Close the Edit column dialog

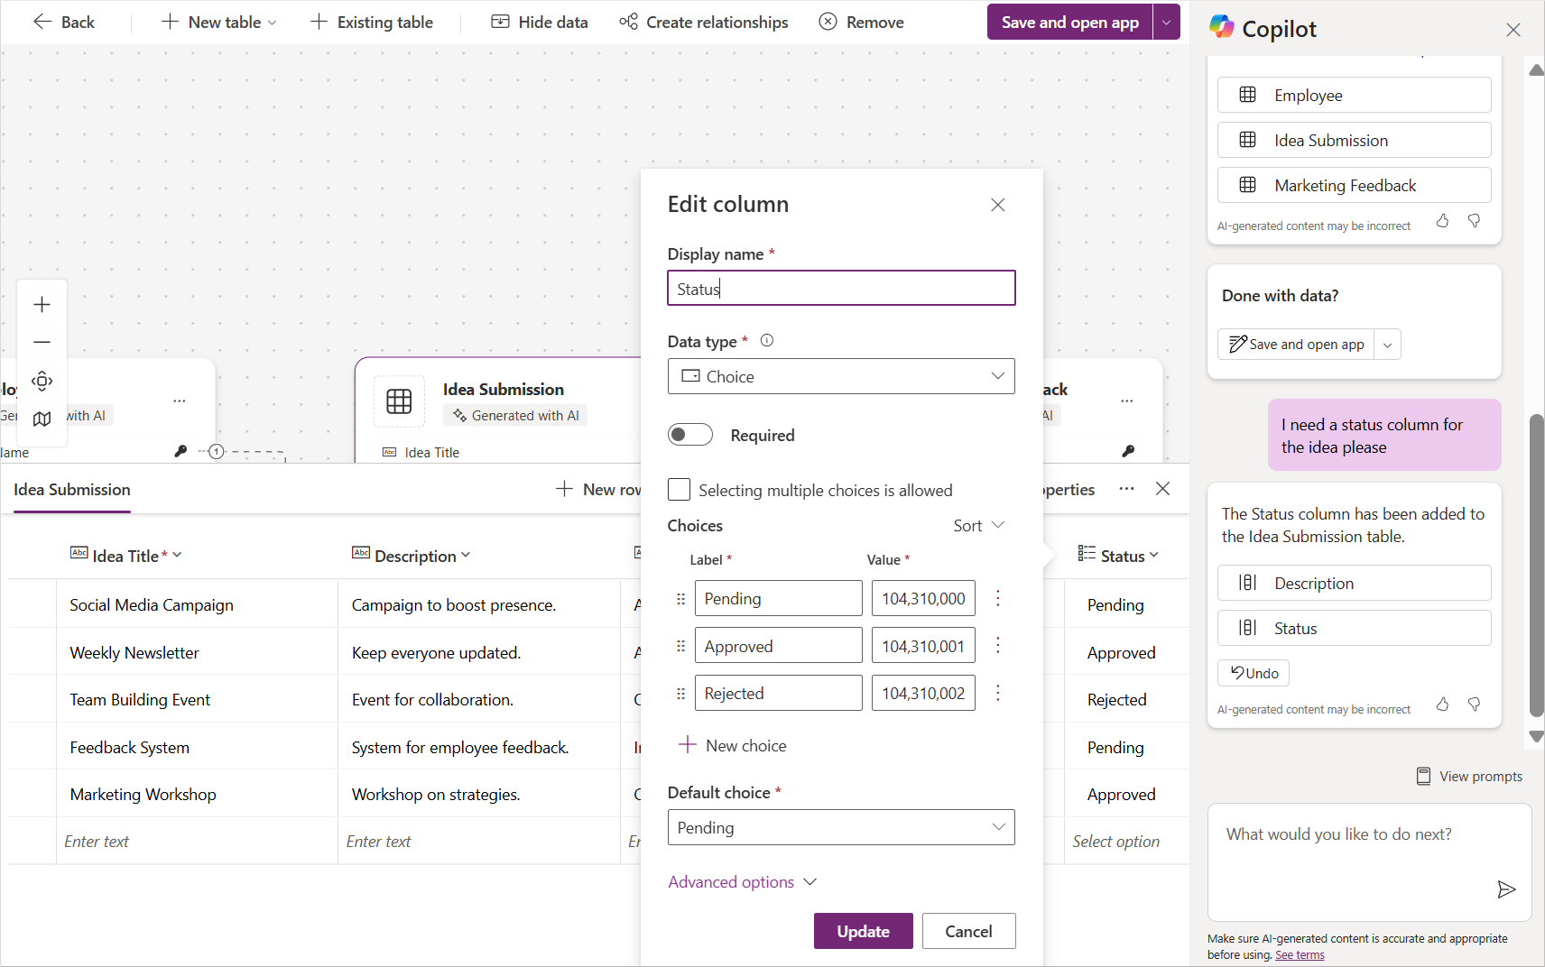(x=997, y=205)
